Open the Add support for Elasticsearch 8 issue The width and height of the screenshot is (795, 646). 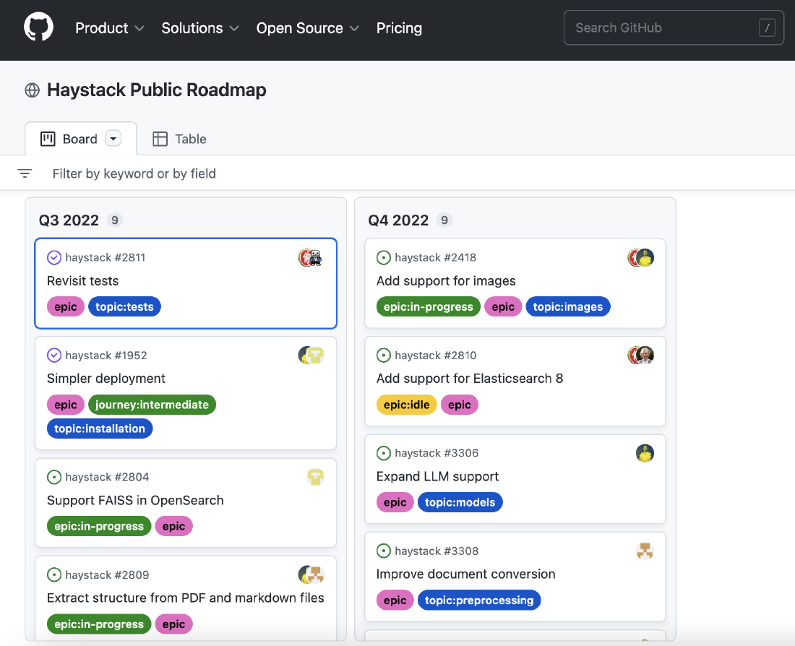(x=469, y=379)
